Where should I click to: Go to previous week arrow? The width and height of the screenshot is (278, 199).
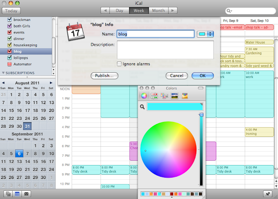pyautogui.click(x=105, y=10)
